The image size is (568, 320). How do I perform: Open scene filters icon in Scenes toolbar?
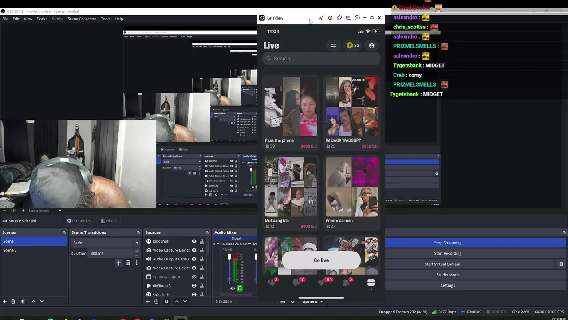(x=23, y=301)
